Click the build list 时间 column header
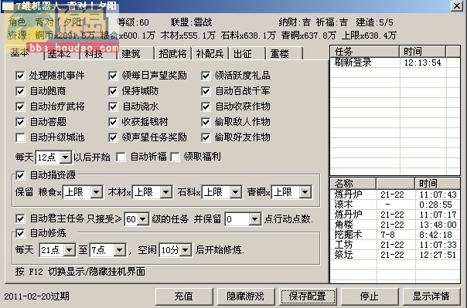 point(437,184)
